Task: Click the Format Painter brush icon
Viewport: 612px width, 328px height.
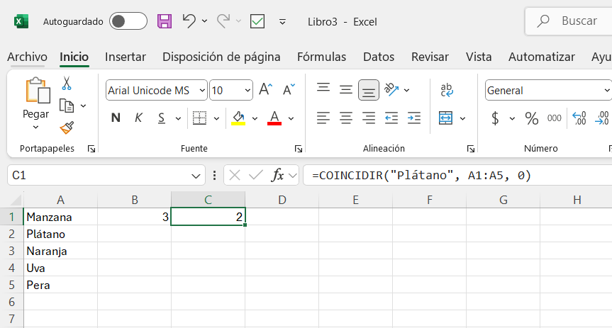Action: tap(67, 128)
